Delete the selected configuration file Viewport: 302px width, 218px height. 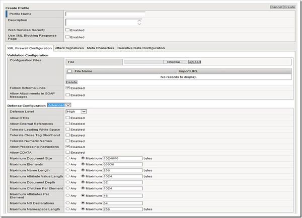[x=71, y=82]
